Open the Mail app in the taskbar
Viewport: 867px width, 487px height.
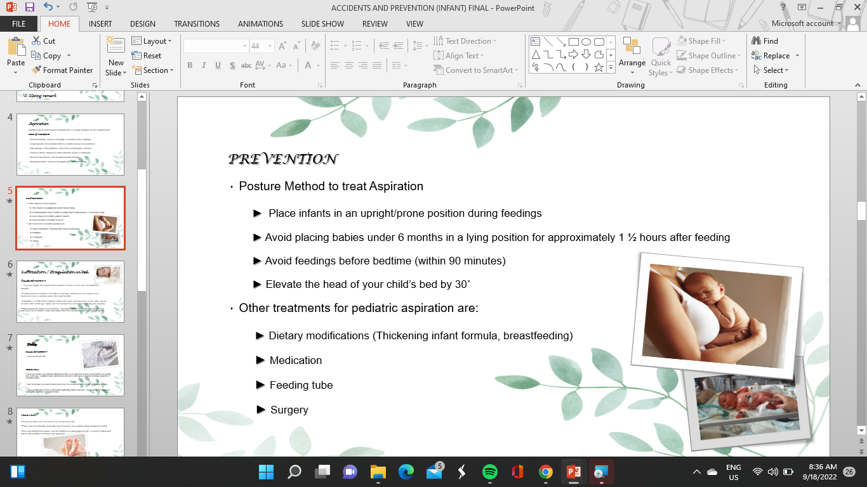click(x=435, y=472)
